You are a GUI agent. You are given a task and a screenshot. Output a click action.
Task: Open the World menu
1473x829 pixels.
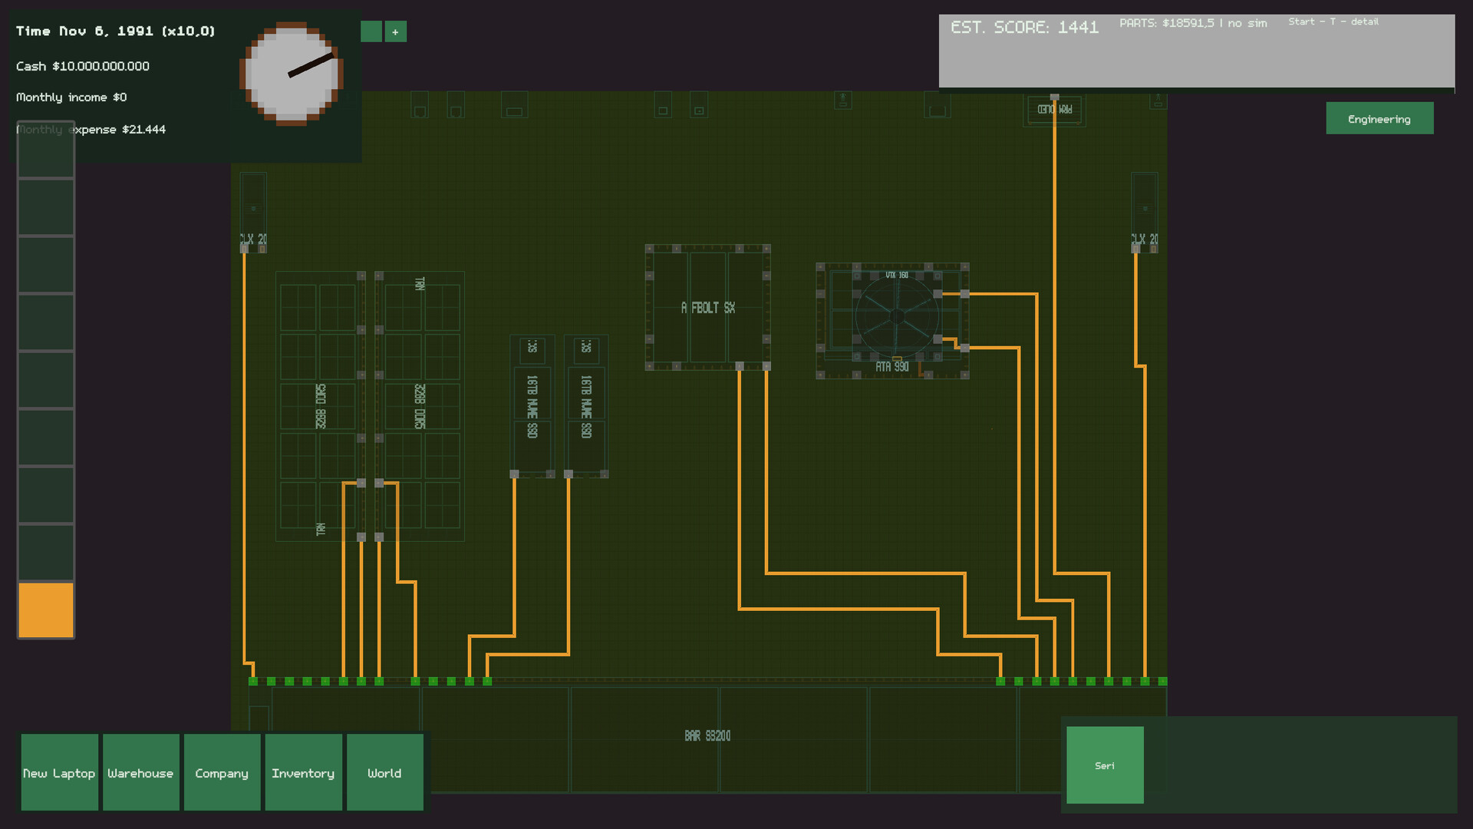pyautogui.click(x=384, y=772)
